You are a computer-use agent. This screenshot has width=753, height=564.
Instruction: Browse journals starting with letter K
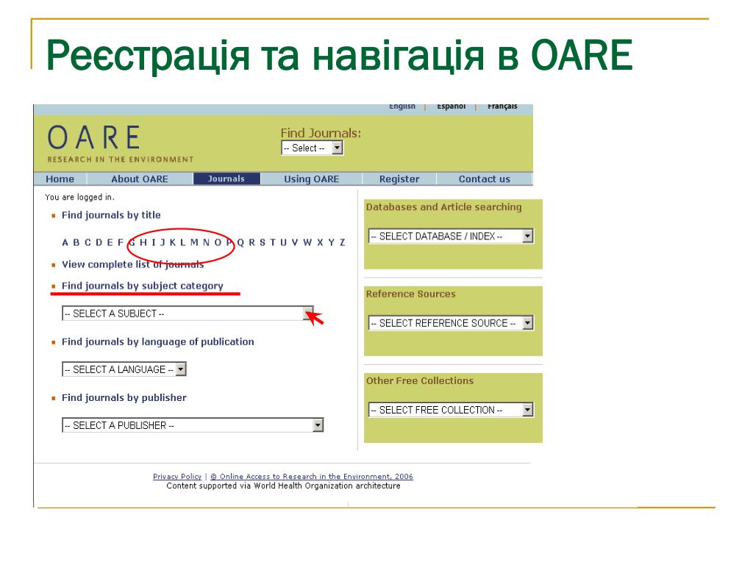[172, 242]
